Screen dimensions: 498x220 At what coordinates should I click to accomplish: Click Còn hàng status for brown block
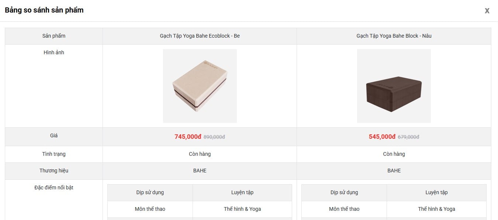point(394,154)
